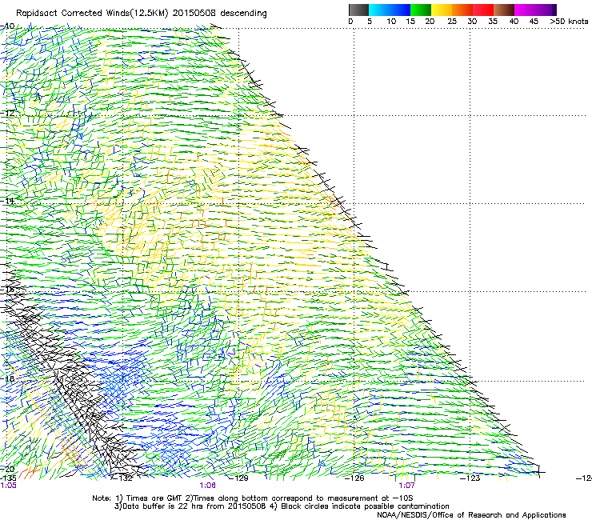Click the '-14' latitude axis label
The width and height of the screenshot is (592, 520).
coord(7,201)
